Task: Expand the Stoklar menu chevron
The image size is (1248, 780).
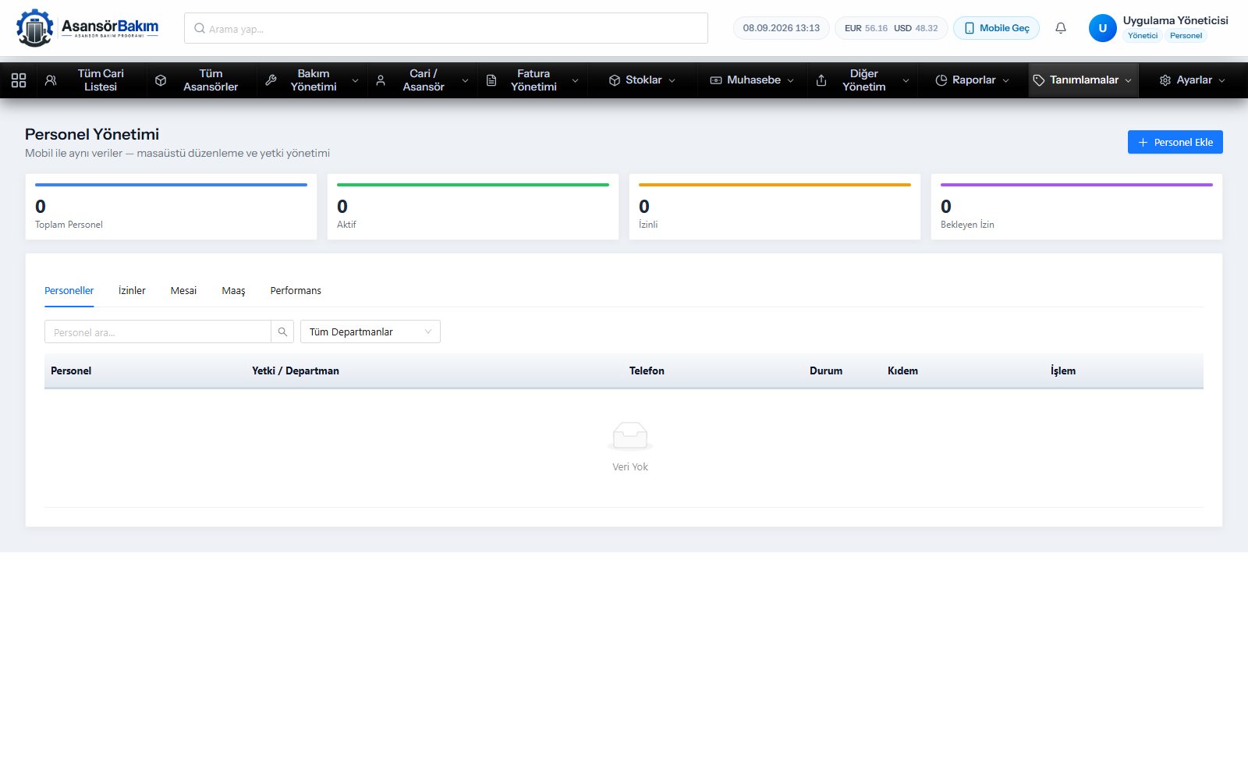Action: [672, 80]
